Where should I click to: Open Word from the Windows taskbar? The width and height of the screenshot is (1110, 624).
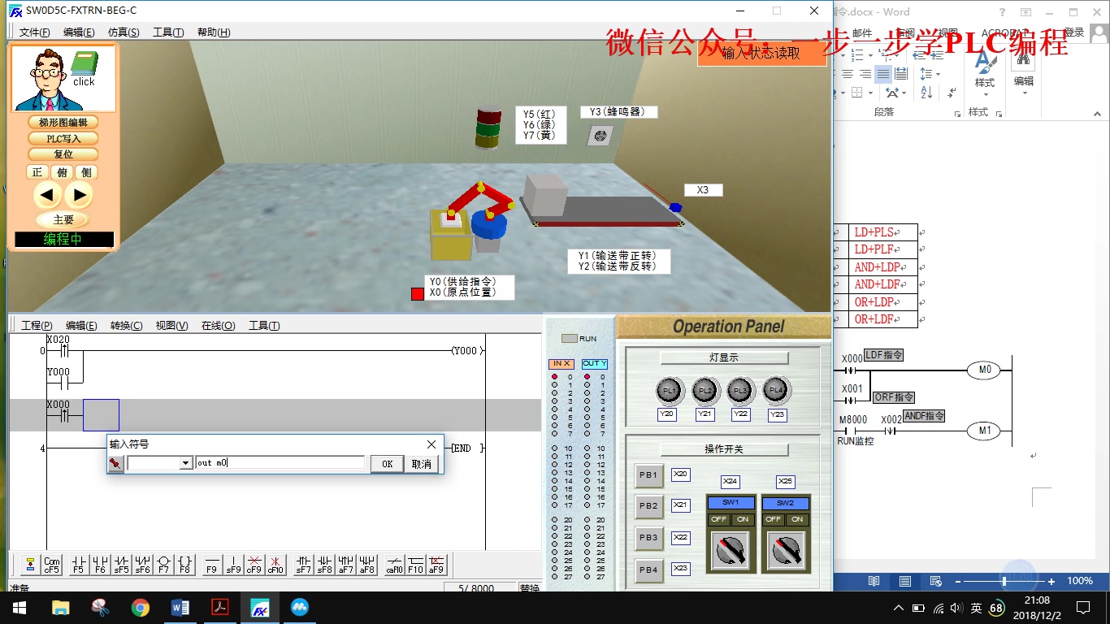pos(180,607)
